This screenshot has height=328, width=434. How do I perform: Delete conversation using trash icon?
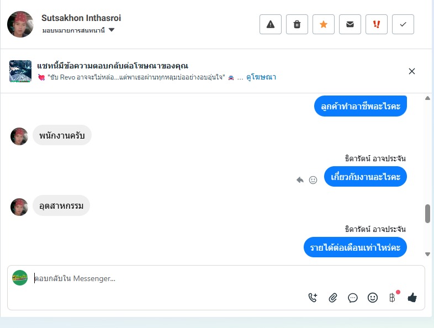(297, 24)
